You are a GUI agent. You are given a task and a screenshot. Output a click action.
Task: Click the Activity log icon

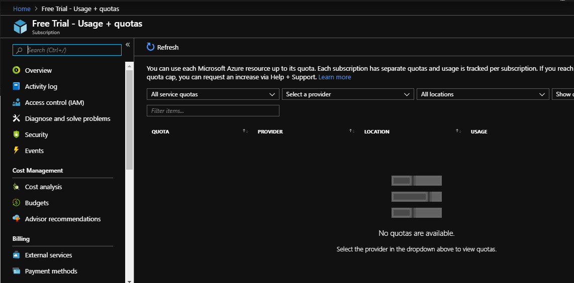click(16, 86)
